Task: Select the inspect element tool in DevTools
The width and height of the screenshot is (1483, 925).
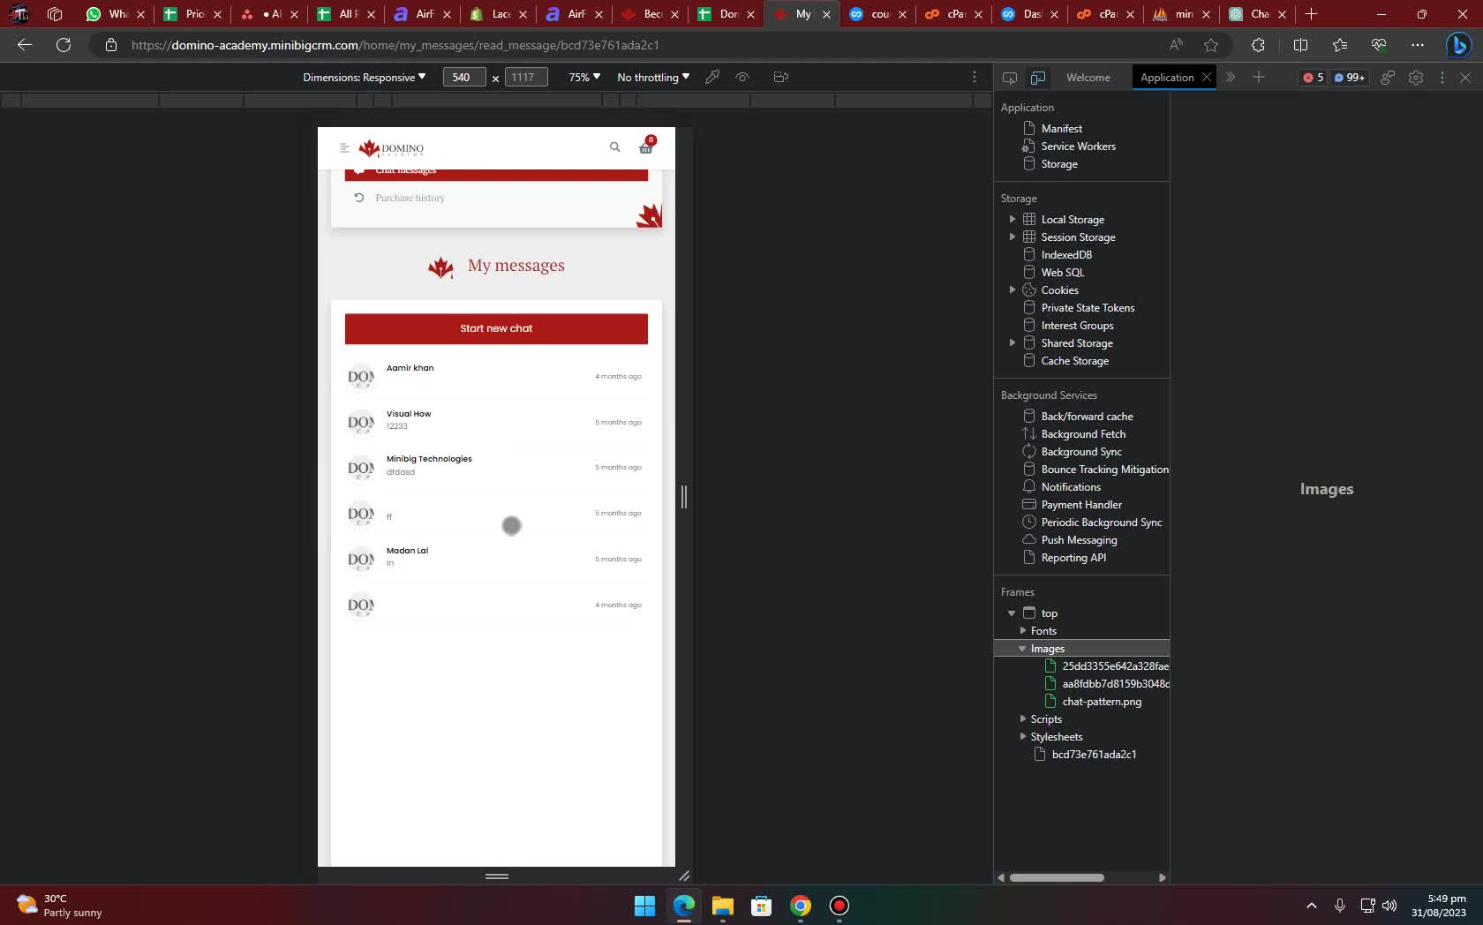Action: tap(1009, 78)
